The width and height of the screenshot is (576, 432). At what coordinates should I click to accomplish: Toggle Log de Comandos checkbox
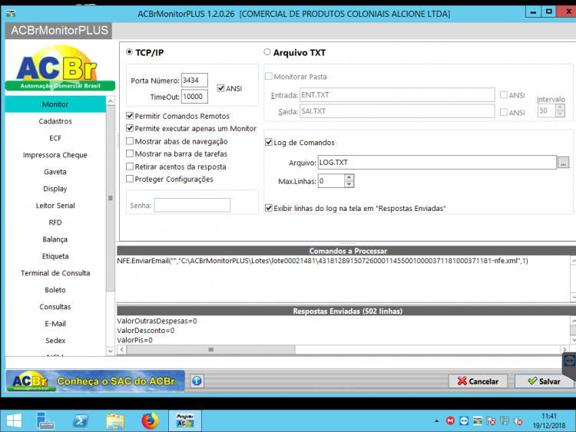(269, 142)
